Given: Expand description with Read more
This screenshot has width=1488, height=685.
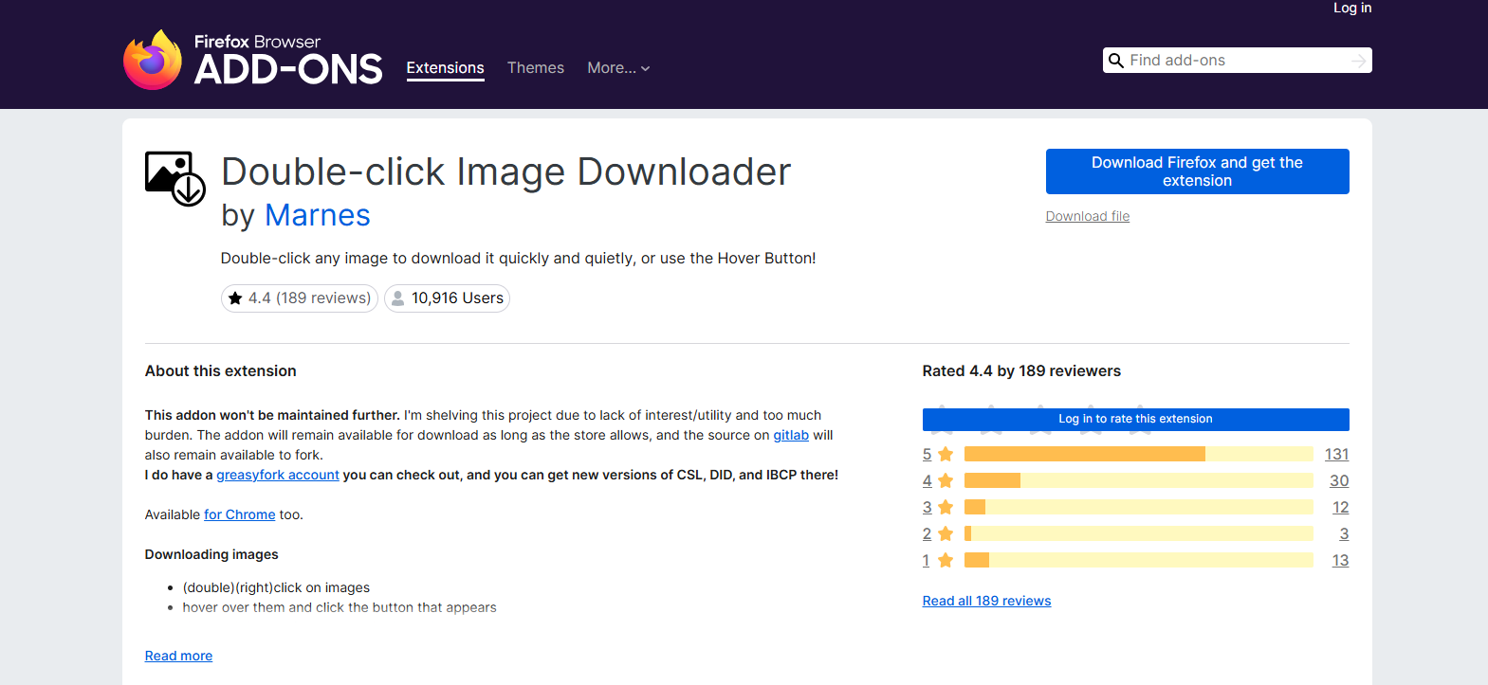Looking at the screenshot, I should [x=178, y=656].
